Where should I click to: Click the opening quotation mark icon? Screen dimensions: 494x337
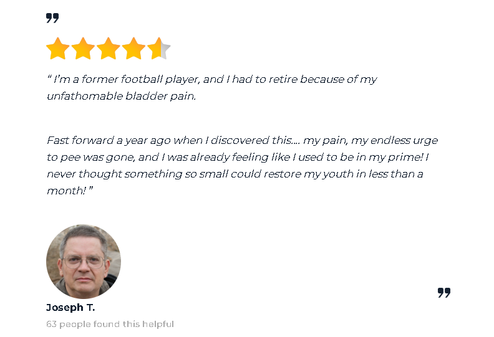[x=52, y=18]
